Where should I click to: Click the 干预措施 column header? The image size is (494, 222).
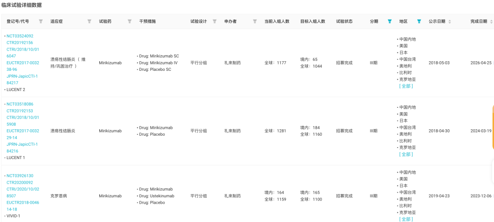pyautogui.click(x=147, y=21)
